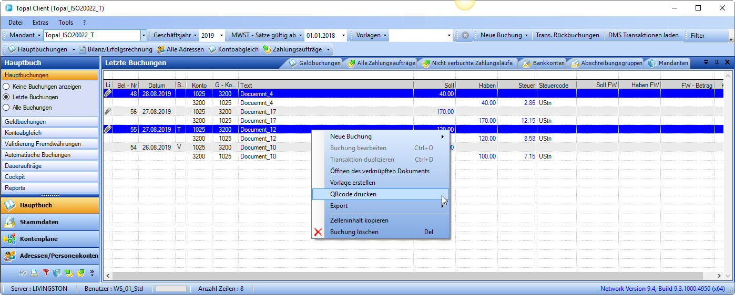Viewport: 735px width, 295px height.
Task: Select the 'Alle Buchungen' radio option
Action: pos(7,108)
